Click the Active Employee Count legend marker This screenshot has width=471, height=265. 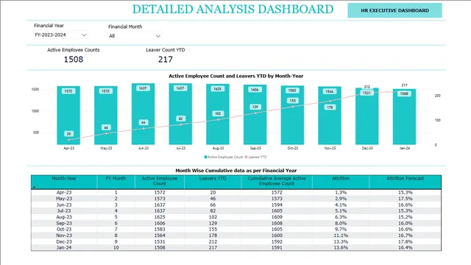(x=206, y=157)
